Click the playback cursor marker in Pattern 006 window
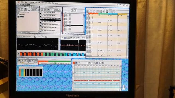This screenshot has height=98, width=175. click(78, 45)
